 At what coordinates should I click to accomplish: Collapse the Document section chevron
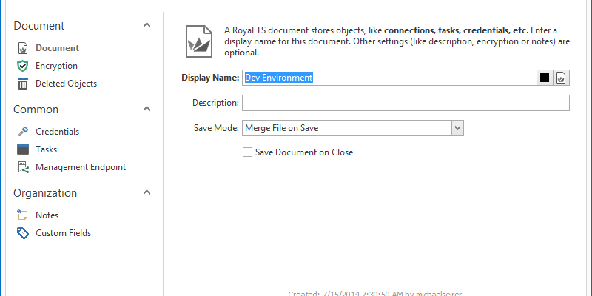tap(147, 26)
